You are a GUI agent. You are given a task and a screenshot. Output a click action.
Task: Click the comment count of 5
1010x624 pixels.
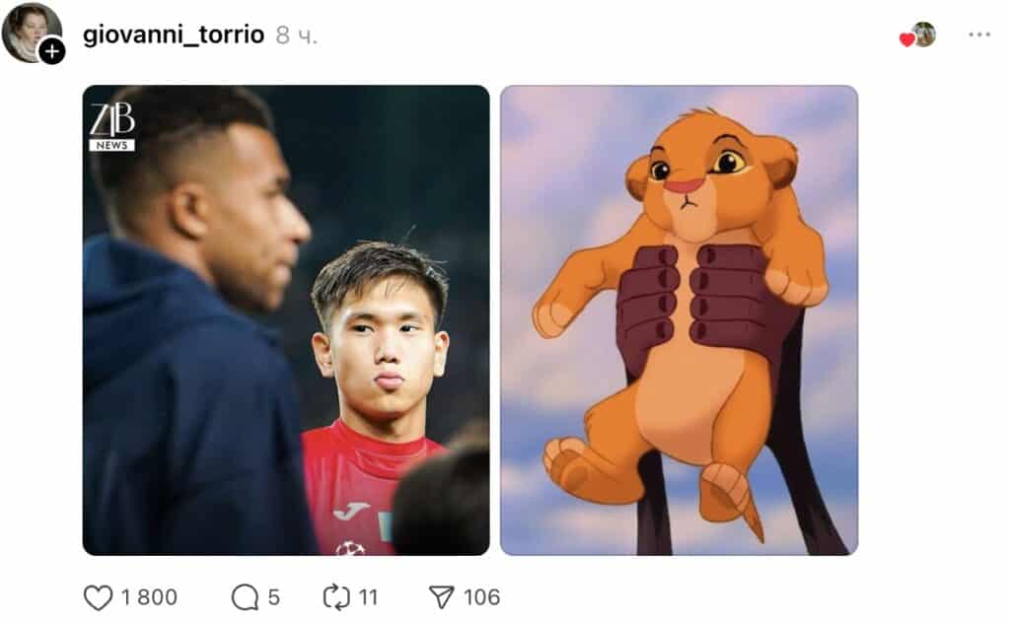point(273,597)
